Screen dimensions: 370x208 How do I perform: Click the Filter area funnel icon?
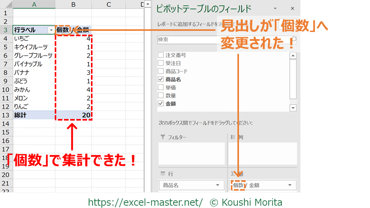(x=163, y=137)
